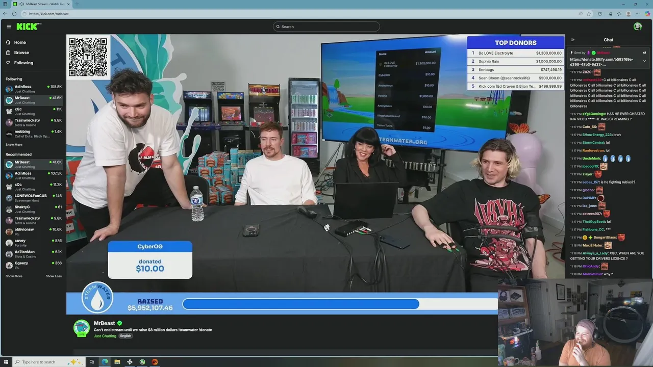Open the Copilot sidebar icon
653x367 pixels.
coord(647,14)
